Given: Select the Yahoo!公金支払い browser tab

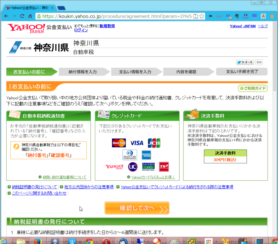Looking at the screenshot, I should [29, 8].
